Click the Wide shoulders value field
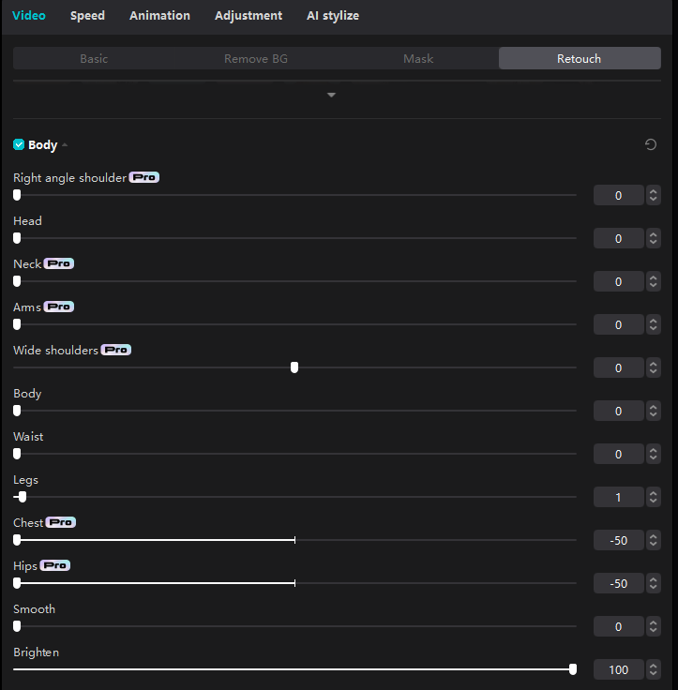This screenshot has height=690, width=678. [619, 367]
